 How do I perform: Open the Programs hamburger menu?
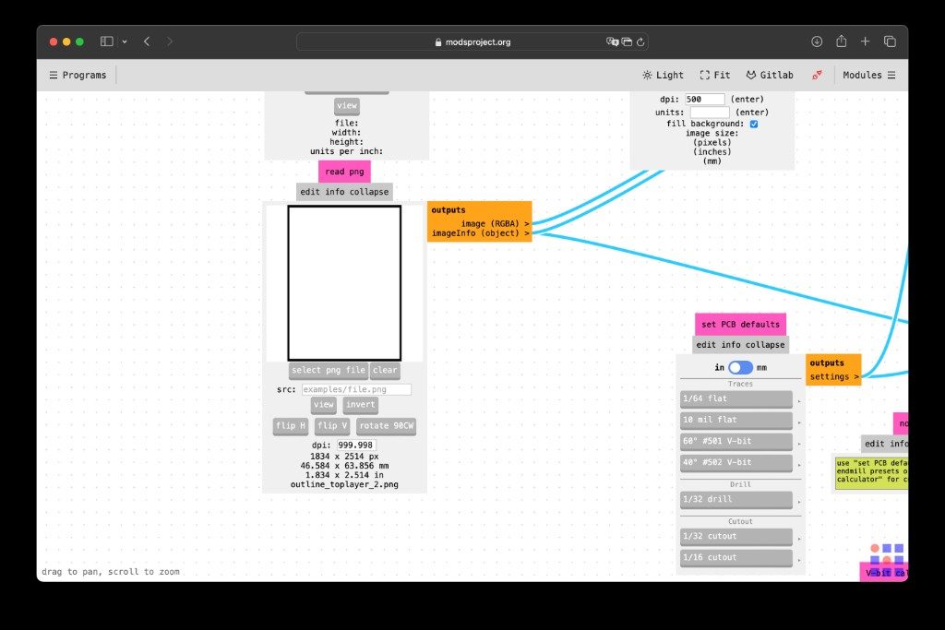click(78, 76)
